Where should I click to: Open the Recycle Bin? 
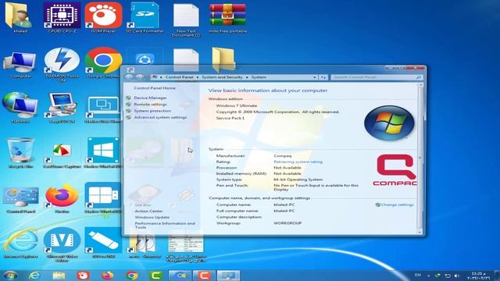pos(20,153)
